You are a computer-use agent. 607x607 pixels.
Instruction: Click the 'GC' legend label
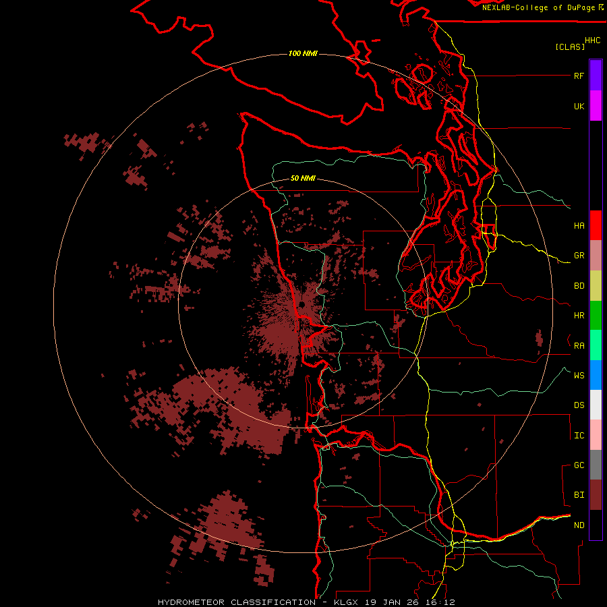[579, 465]
